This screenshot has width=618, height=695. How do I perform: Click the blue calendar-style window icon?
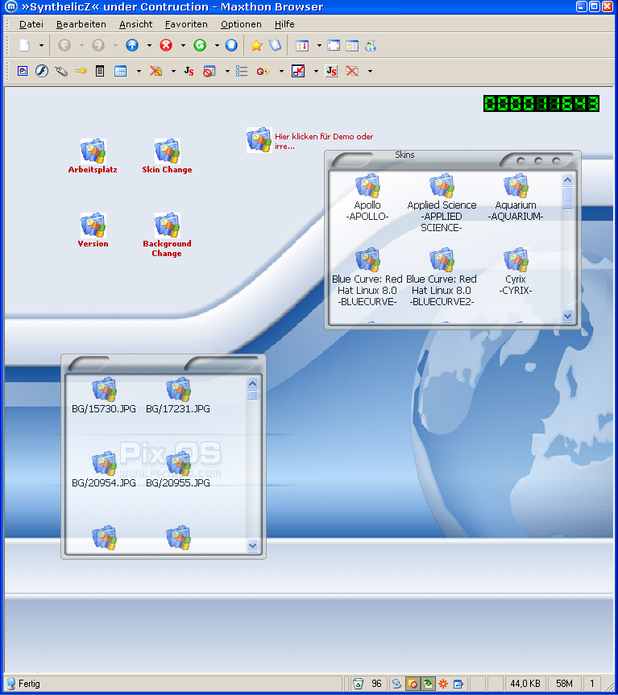120,71
